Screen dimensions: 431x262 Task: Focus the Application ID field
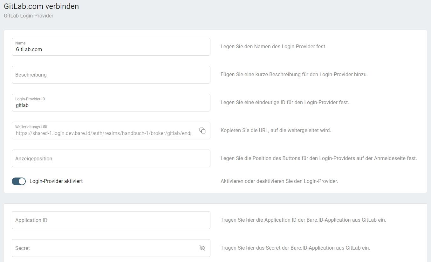[111, 220]
